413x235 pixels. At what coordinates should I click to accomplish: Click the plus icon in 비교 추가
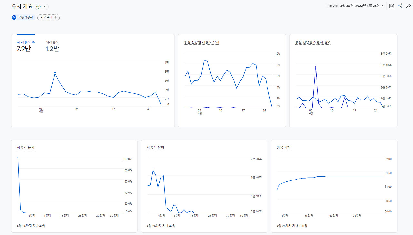click(x=55, y=17)
